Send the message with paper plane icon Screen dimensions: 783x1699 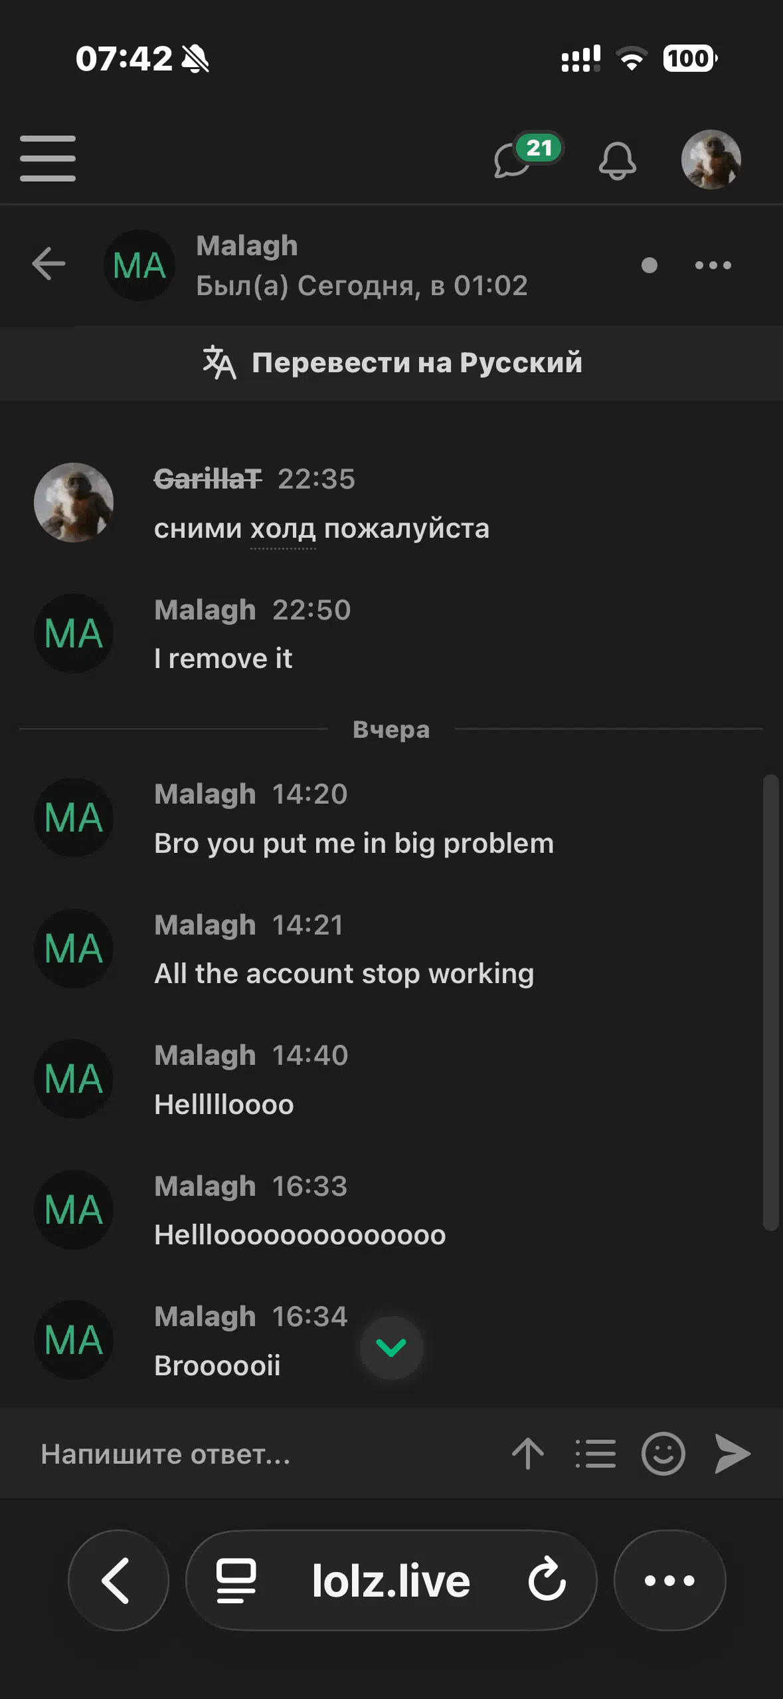click(733, 1454)
